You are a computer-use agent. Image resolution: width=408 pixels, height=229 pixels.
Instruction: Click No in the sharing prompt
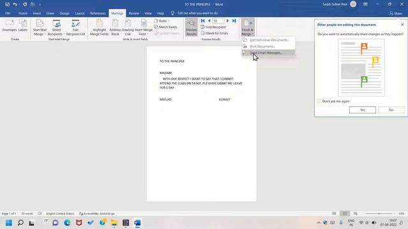391,110
